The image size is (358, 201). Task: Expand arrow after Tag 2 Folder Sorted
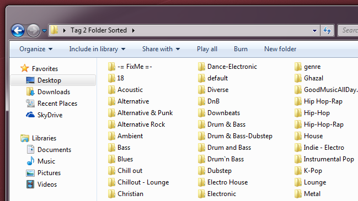[x=133, y=30]
